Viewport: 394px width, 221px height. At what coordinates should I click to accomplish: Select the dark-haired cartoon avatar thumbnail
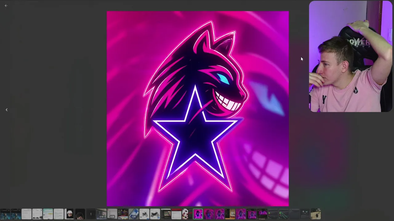[x=80, y=214]
